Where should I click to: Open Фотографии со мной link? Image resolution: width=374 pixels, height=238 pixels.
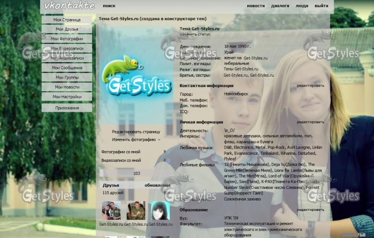[x=121, y=152]
